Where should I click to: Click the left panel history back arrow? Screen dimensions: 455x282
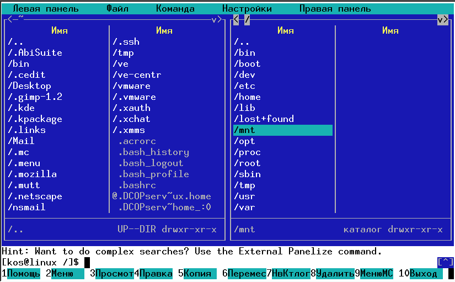click(x=10, y=20)
